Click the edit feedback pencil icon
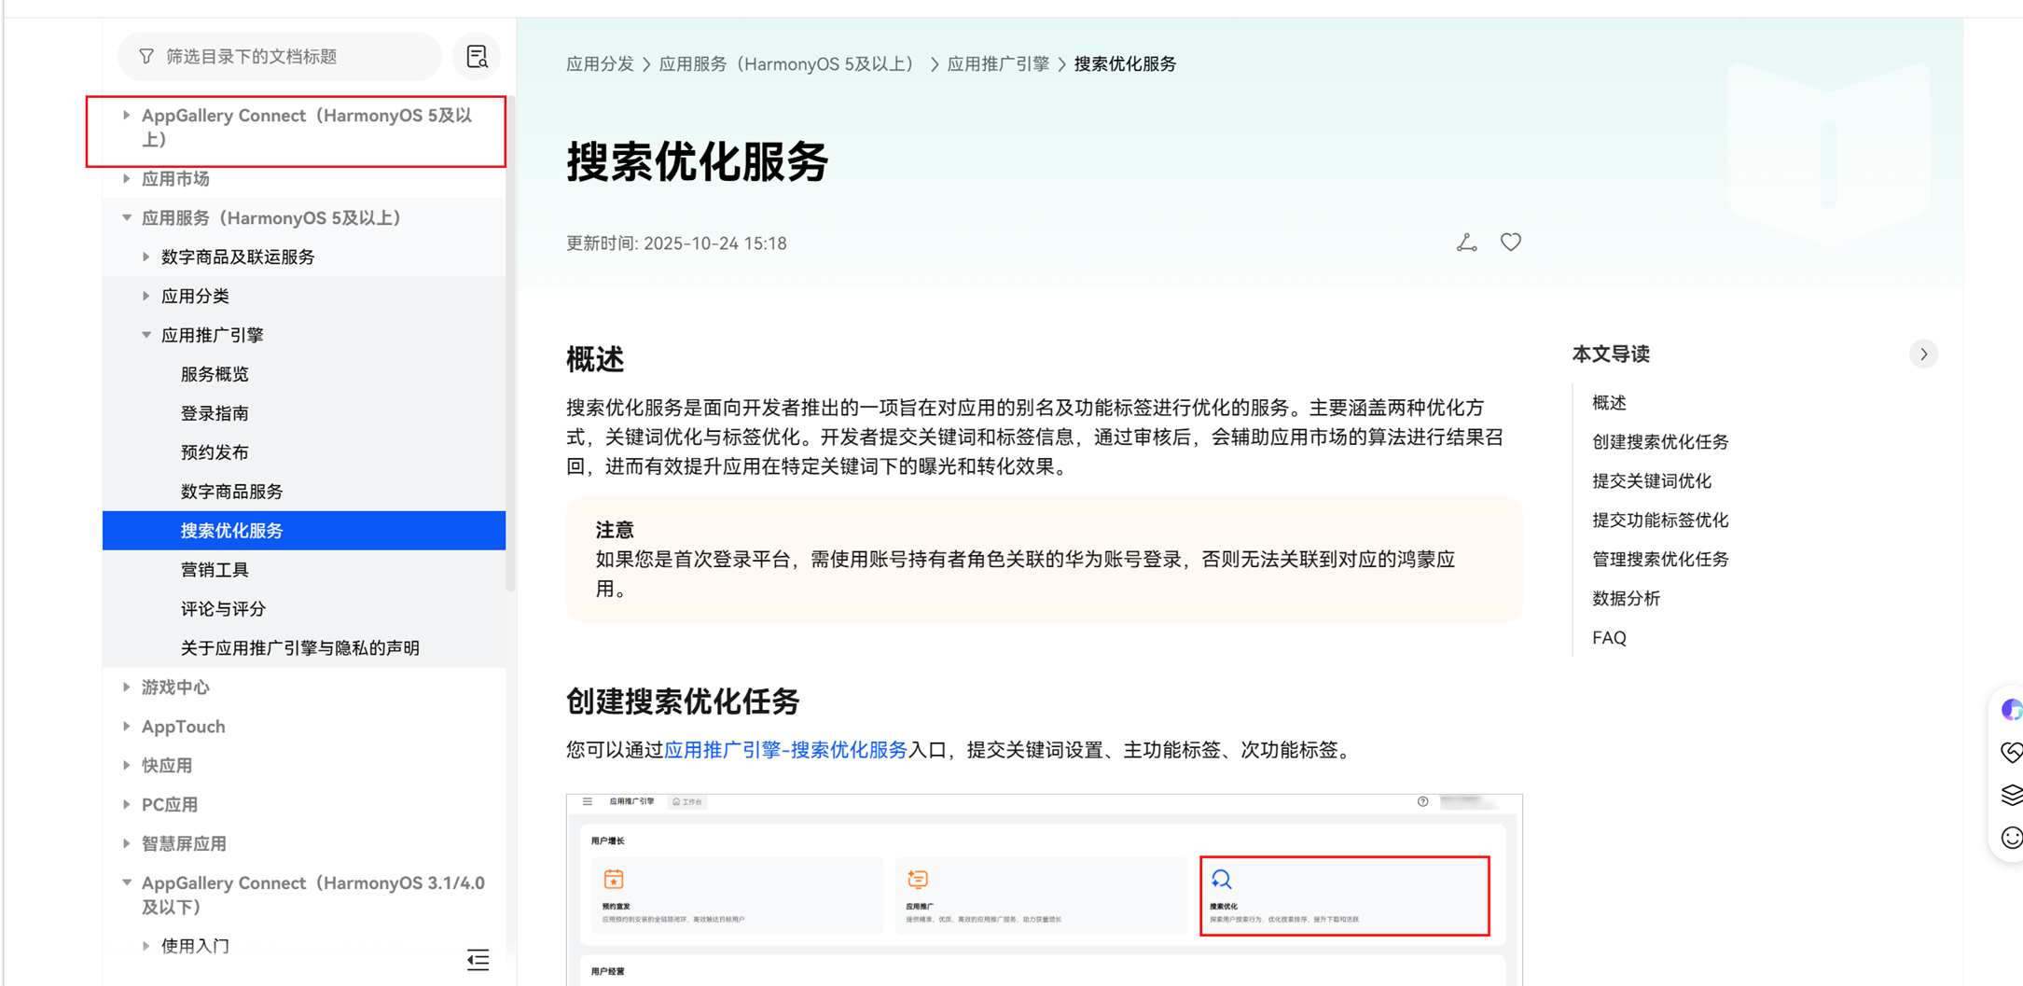The width and height of the screenshot is (2023, 986). pos(1466,243)
